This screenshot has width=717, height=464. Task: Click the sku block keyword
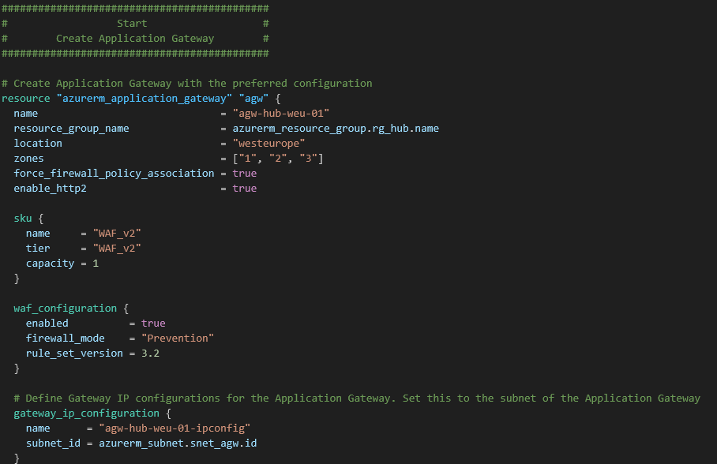tap(22, 218)
